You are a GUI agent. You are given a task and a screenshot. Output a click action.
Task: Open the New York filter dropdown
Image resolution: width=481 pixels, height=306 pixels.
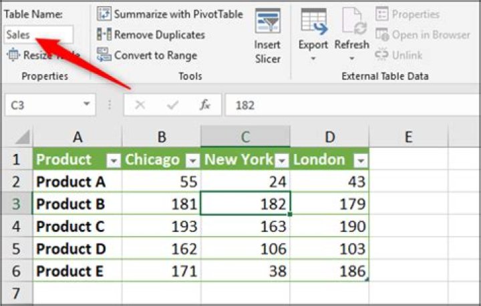click(281, 160)
